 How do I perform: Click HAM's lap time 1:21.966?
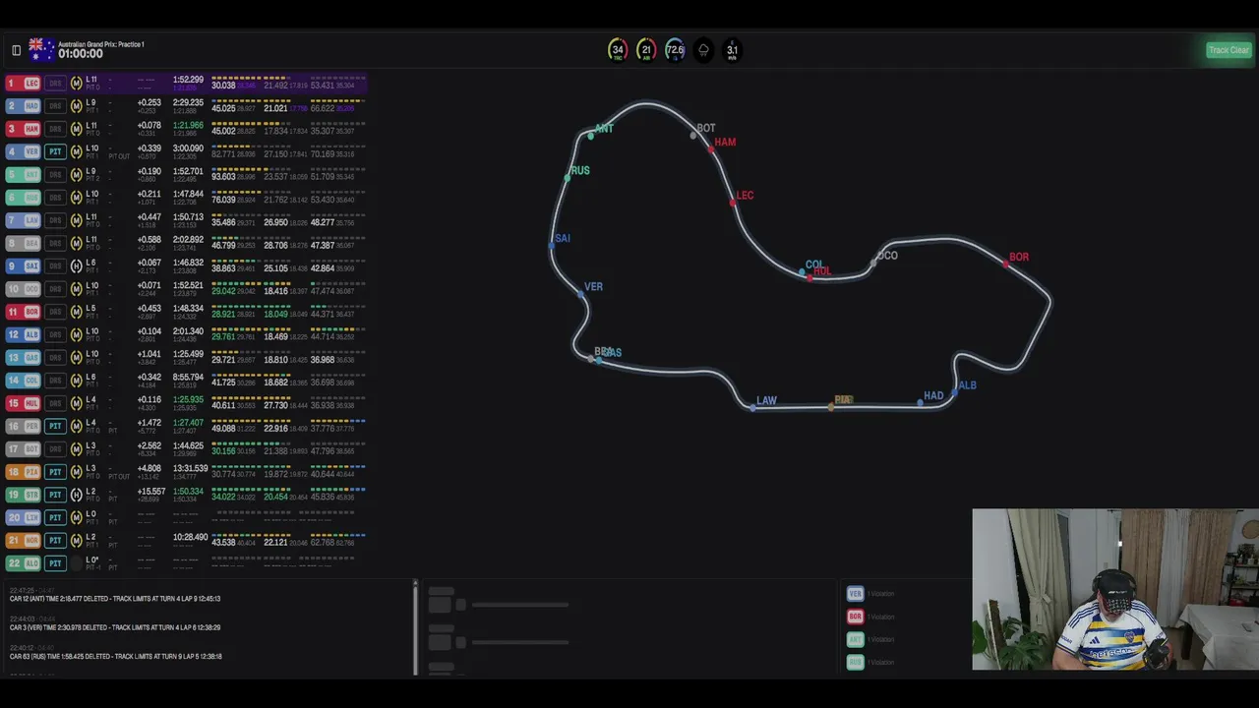[188, 126]
